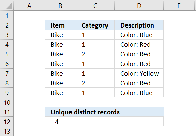
Task: Select row 10 header
Action: click(7, 102)
